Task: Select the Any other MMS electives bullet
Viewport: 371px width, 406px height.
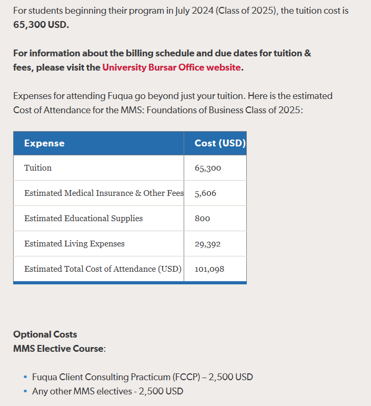Action: (107, 391)
